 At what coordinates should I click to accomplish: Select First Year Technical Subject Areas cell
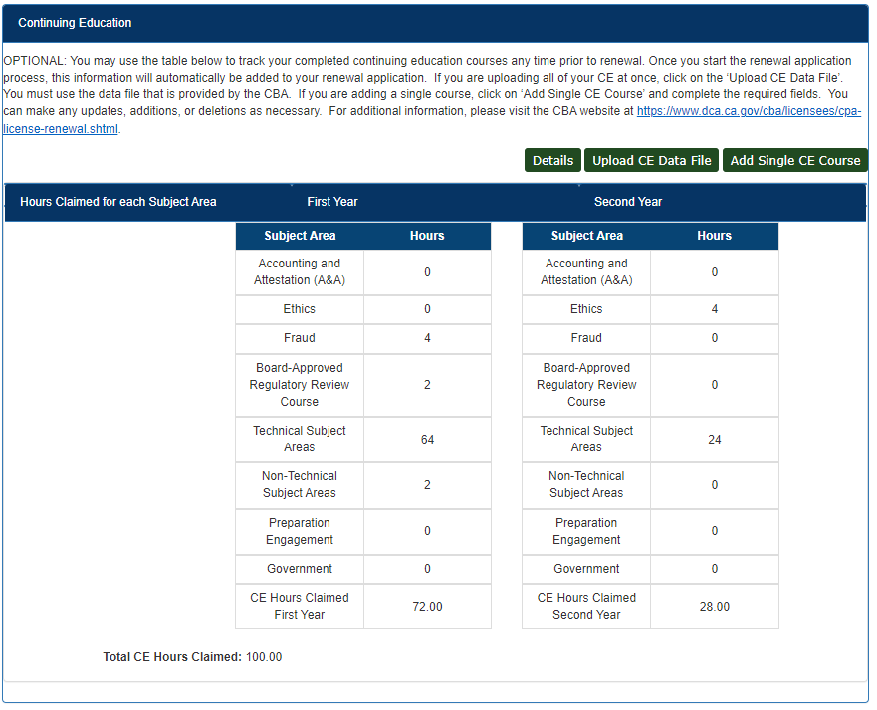[x=300, y=440]
